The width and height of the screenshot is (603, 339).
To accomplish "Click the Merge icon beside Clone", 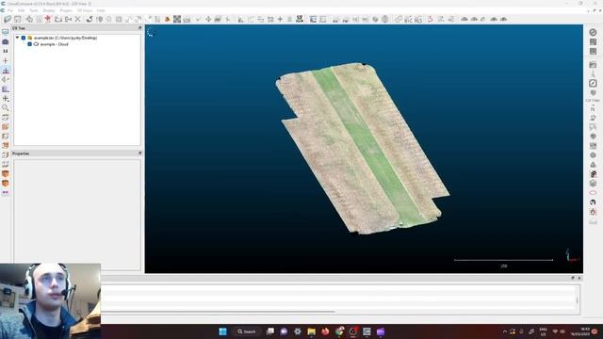I will 68,19.
